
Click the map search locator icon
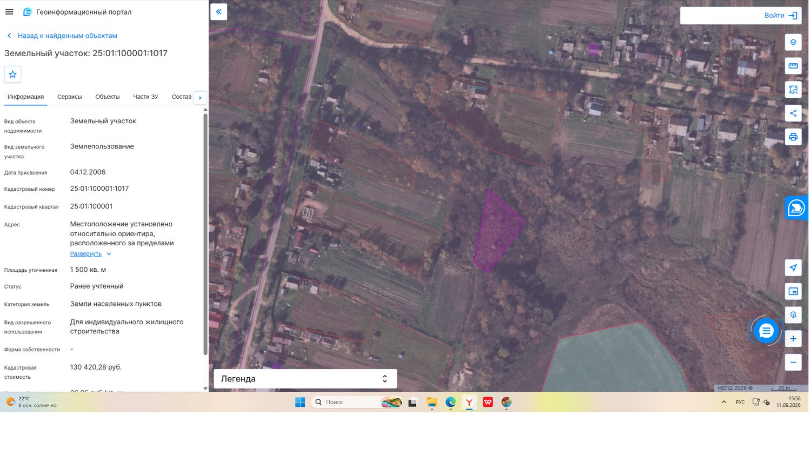(x=793, y=315)
